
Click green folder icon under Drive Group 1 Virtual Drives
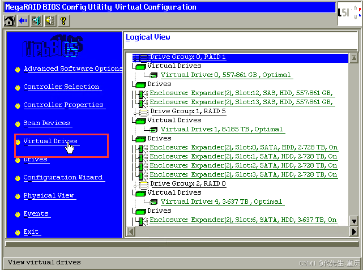coord(141,121)
